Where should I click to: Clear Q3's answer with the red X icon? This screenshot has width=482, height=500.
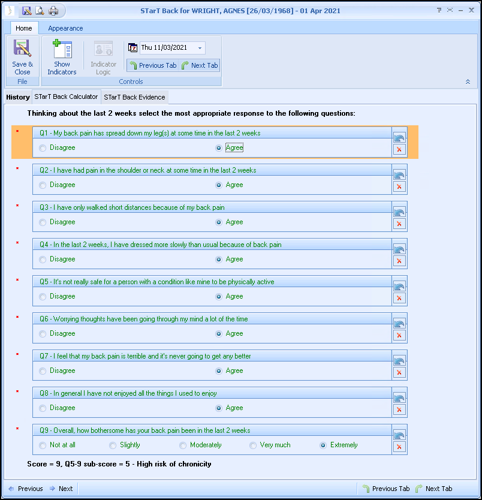399,224
